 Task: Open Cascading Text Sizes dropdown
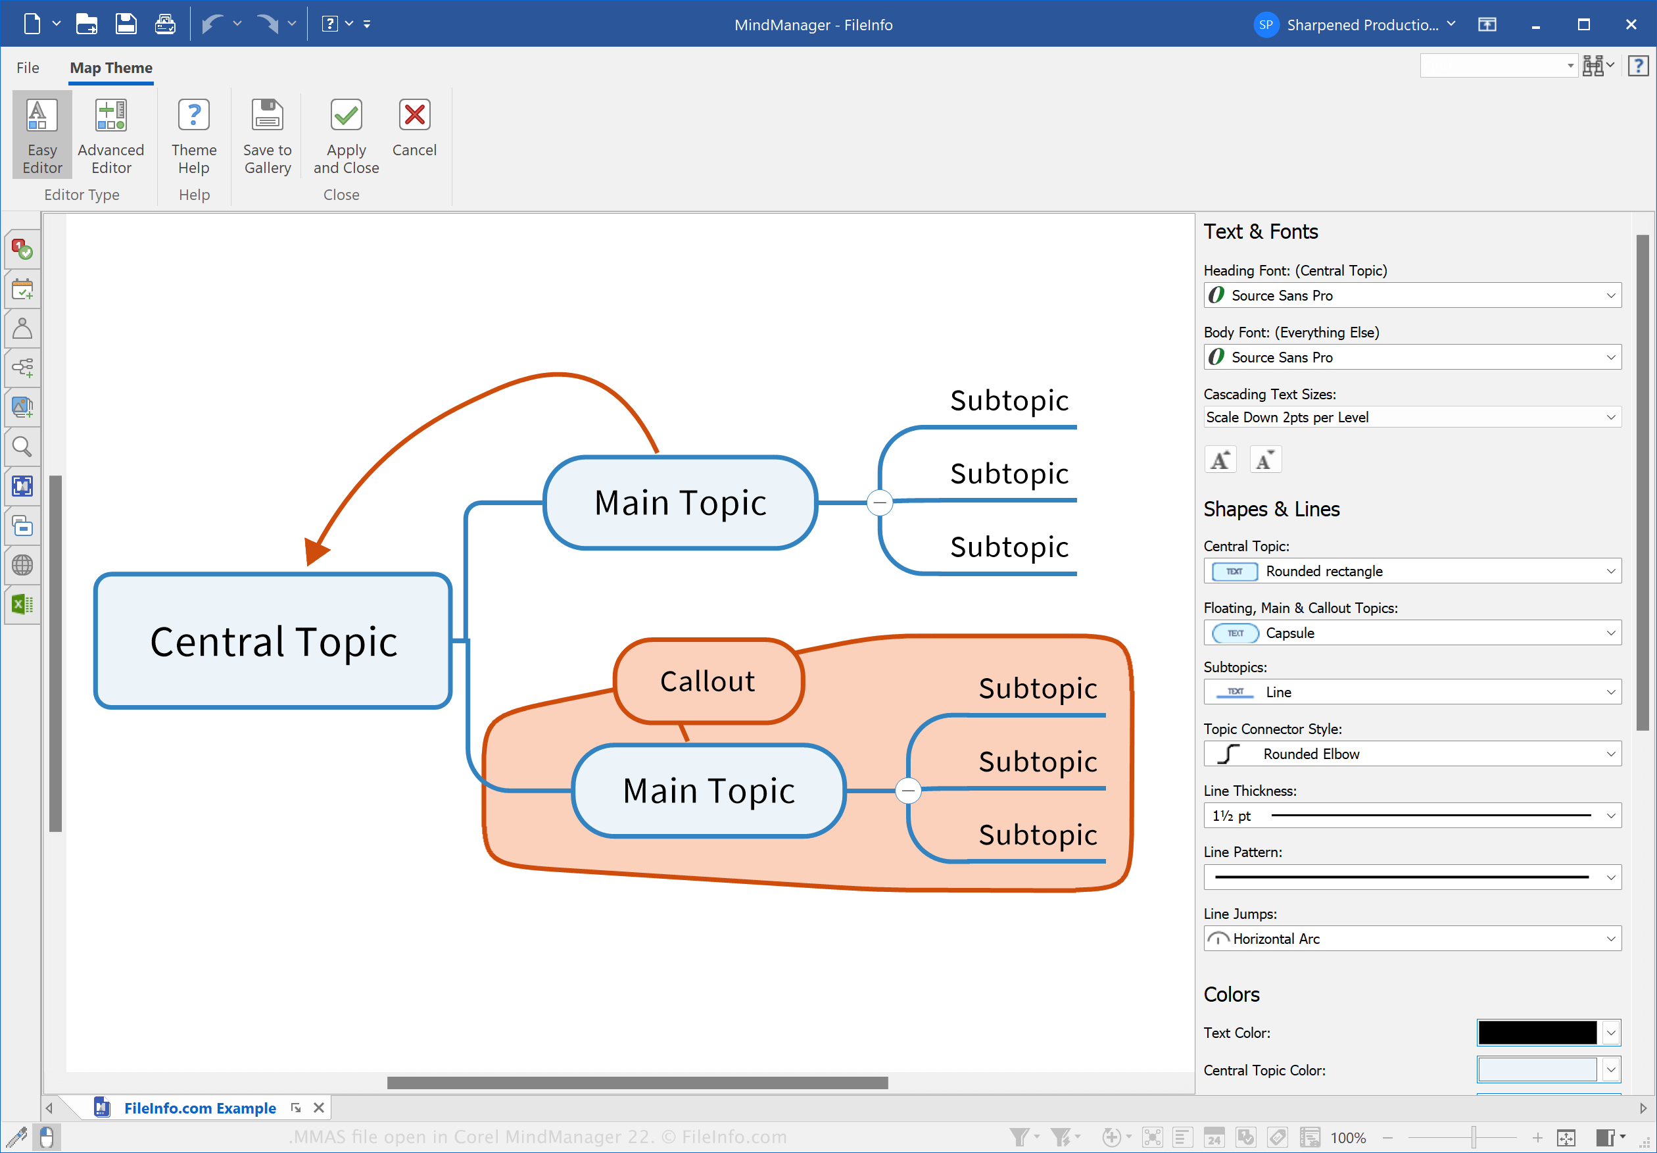[1412, 417]
